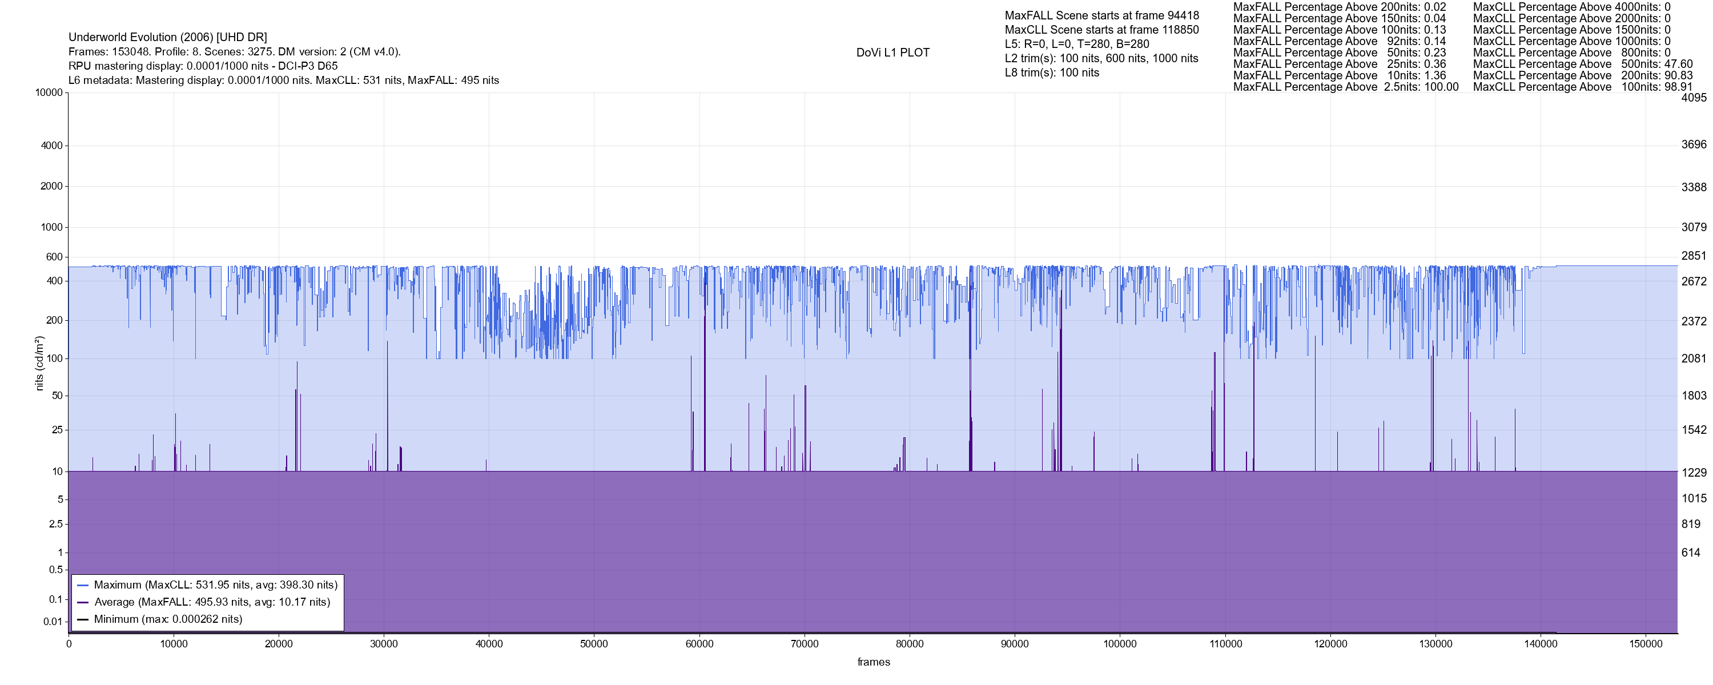This screenshot has width=1713, height=685.
Task: Click the L6 metadata mastering display line
Action: [x=283, y=80]
